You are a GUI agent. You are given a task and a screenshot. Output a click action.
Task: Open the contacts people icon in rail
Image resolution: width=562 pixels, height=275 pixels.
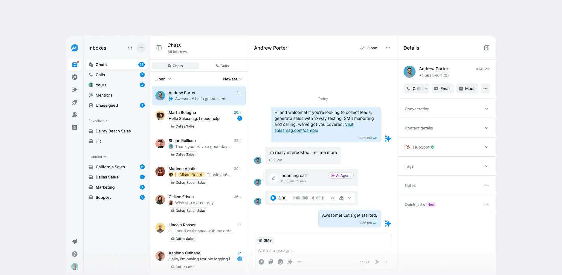click(75, 115)
